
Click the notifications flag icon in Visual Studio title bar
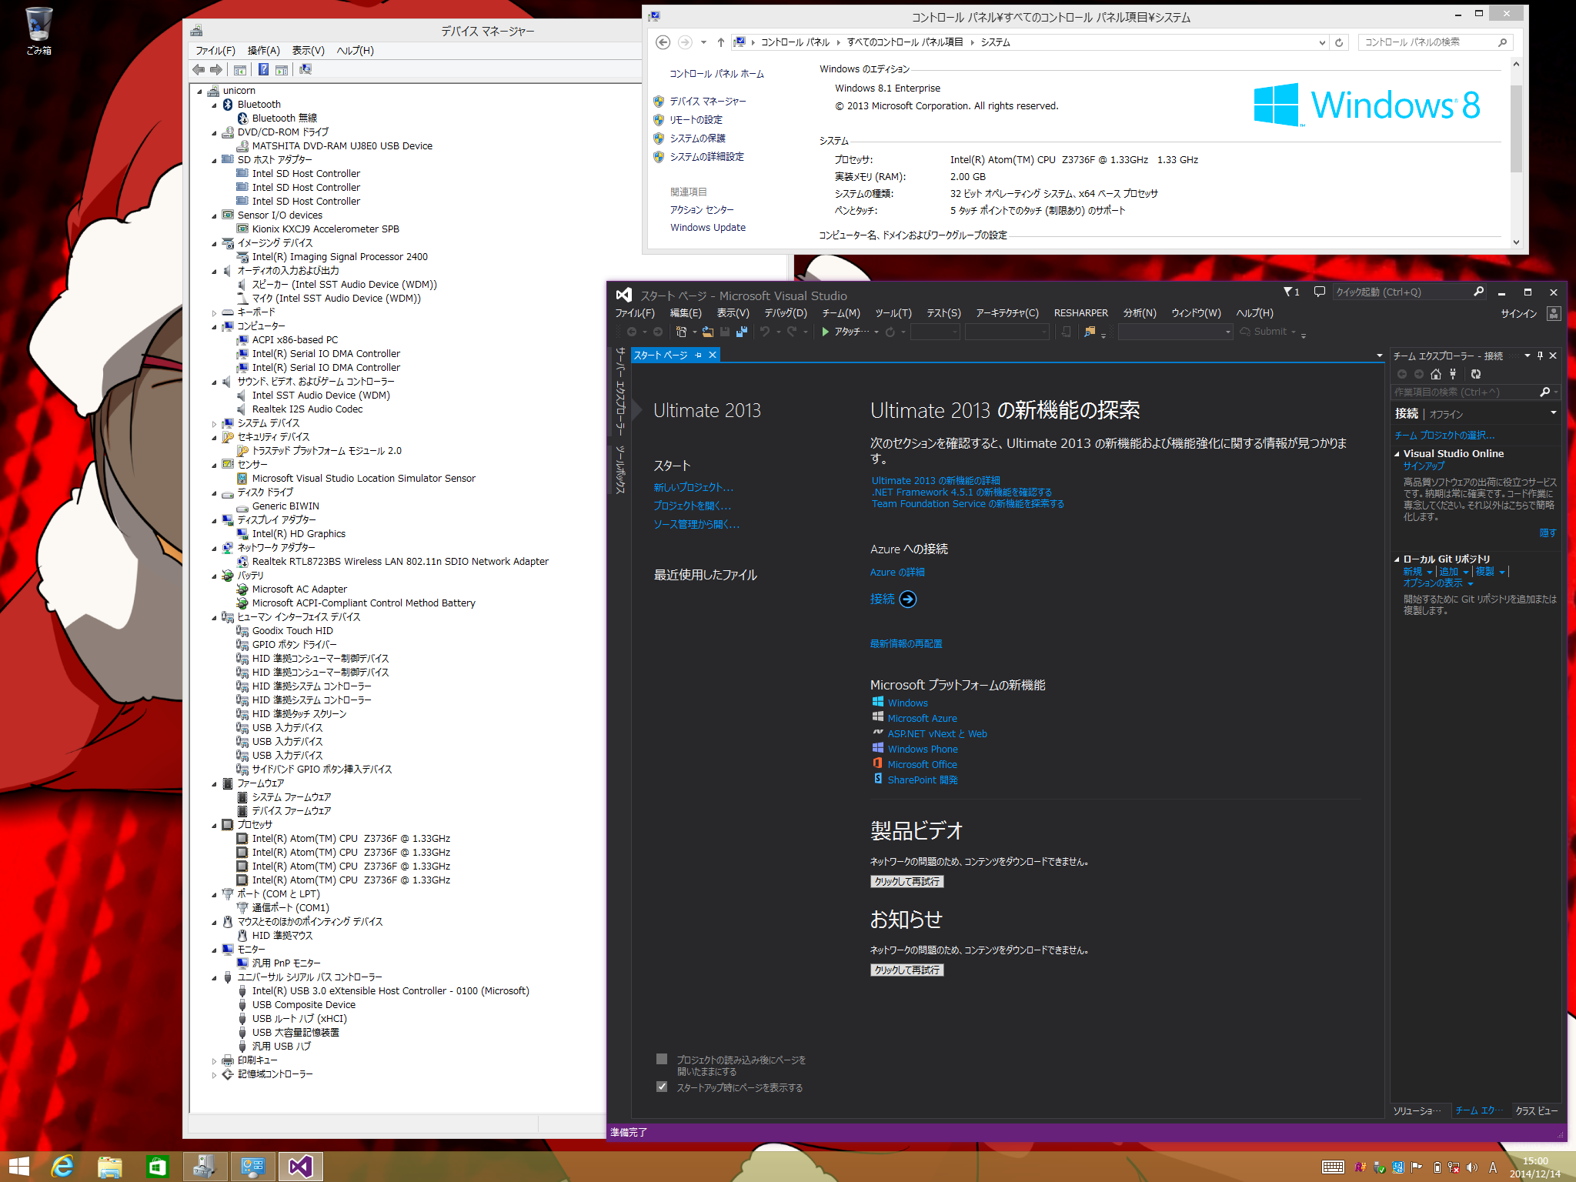pyautogui.click(x=1291, y=292)
